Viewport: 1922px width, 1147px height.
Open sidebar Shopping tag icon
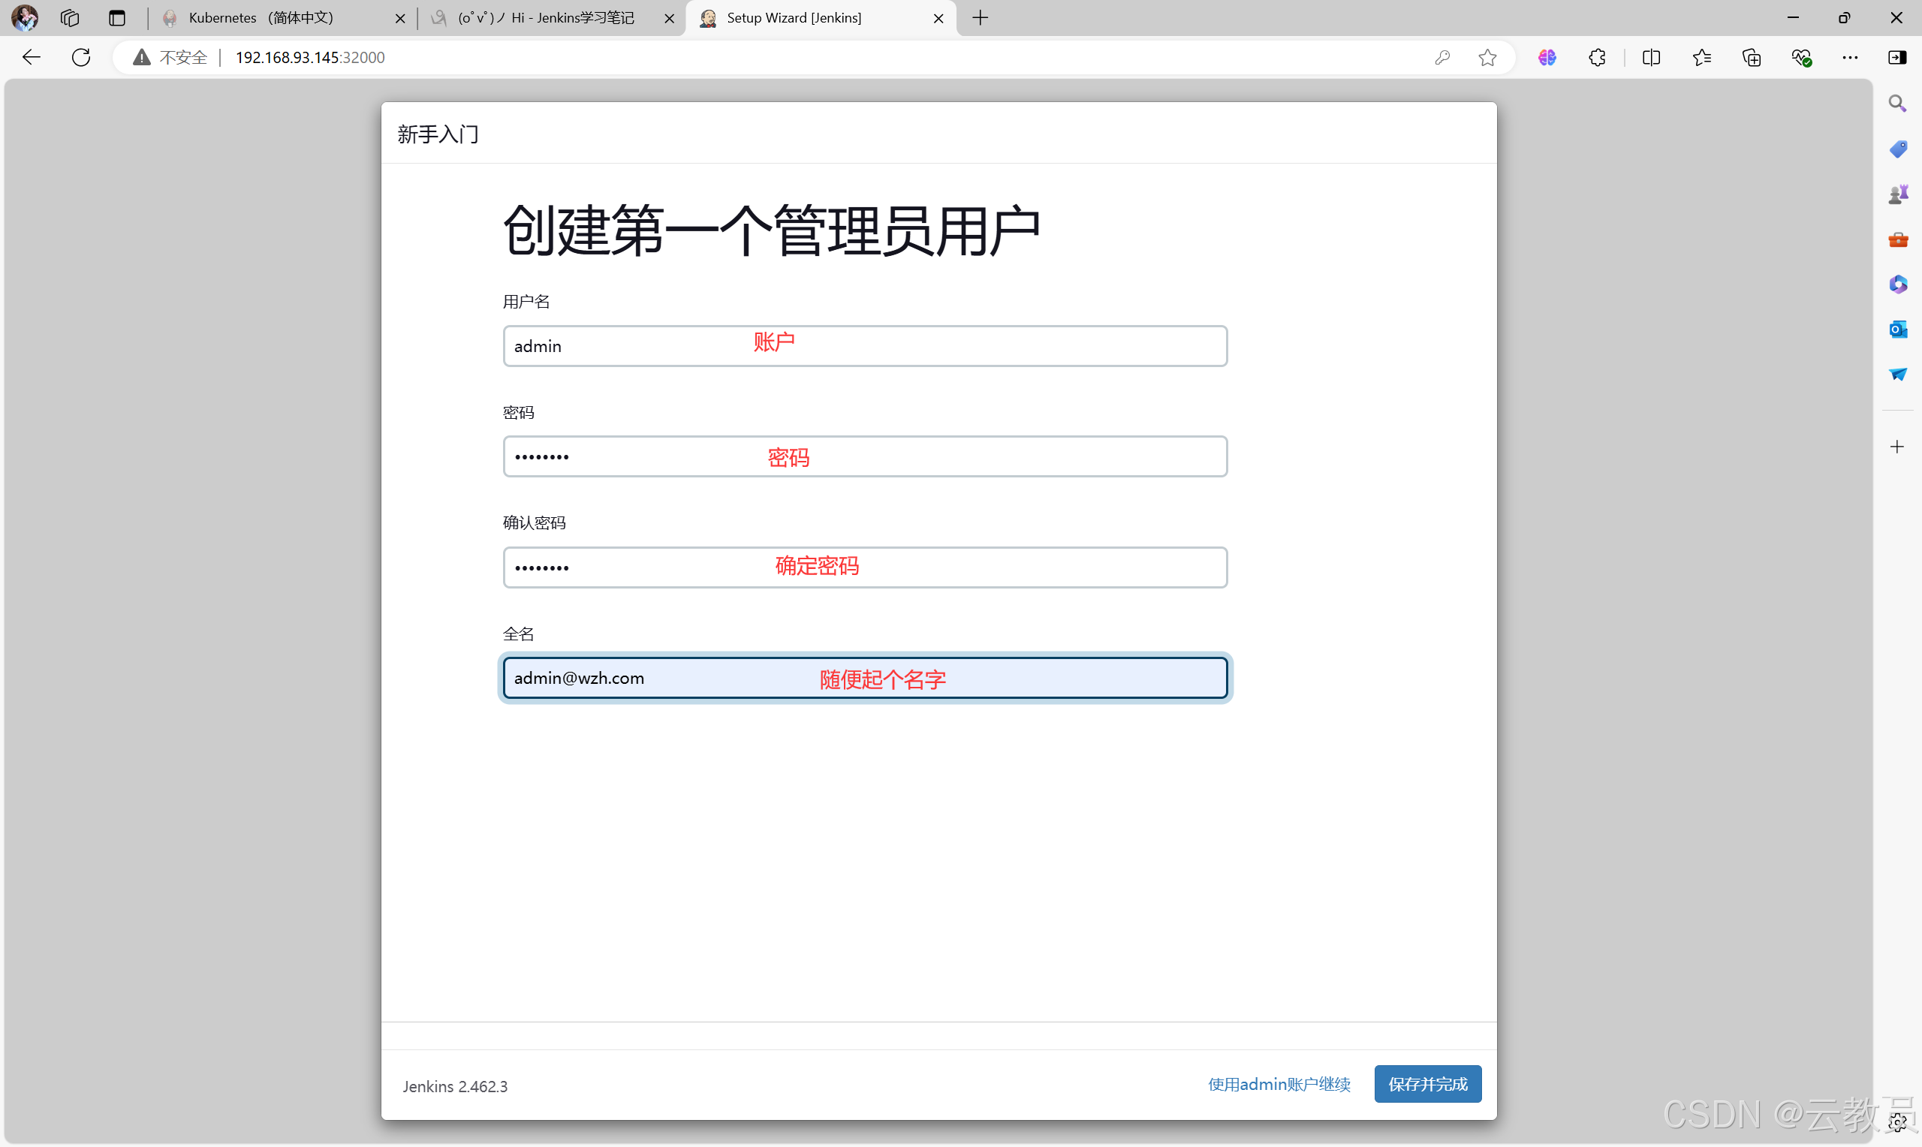tap(1897, 149)
